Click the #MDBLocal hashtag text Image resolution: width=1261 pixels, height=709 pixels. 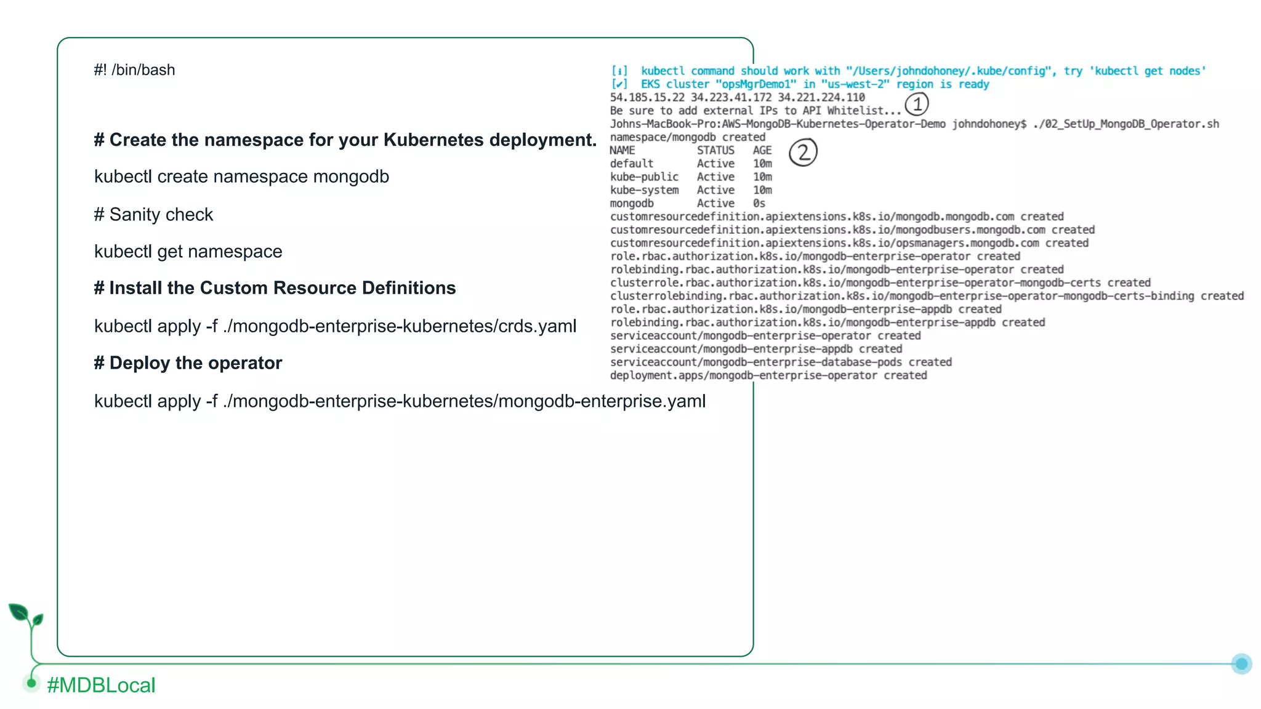coord(102,685)
